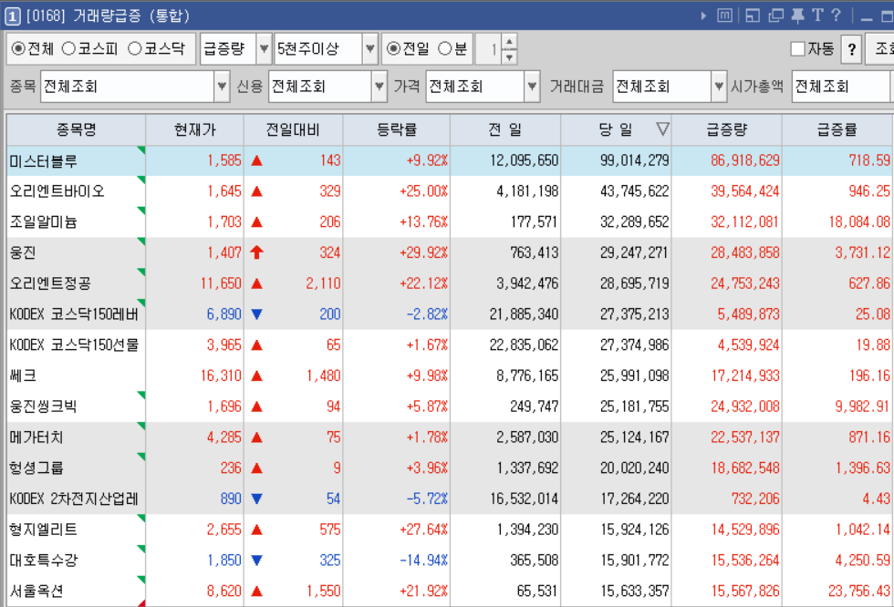894x607 pixels.
Task: Sort by the 전일대비 column header
Action: click(x=293, y=129)
